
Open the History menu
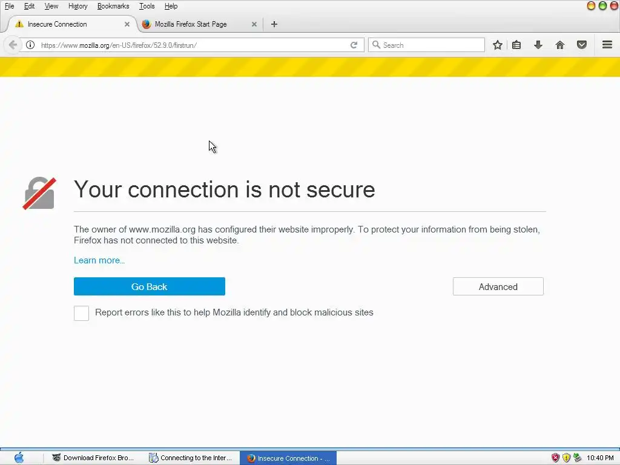78,6
